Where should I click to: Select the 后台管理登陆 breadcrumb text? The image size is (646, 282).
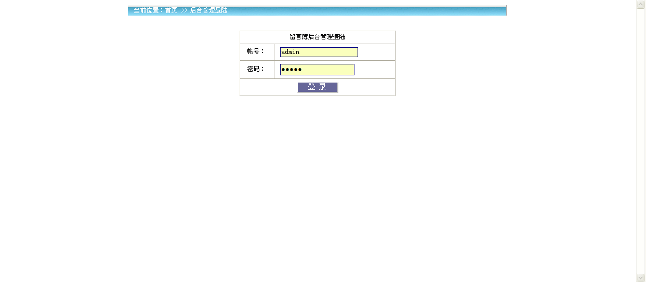[x=208, y=10]
